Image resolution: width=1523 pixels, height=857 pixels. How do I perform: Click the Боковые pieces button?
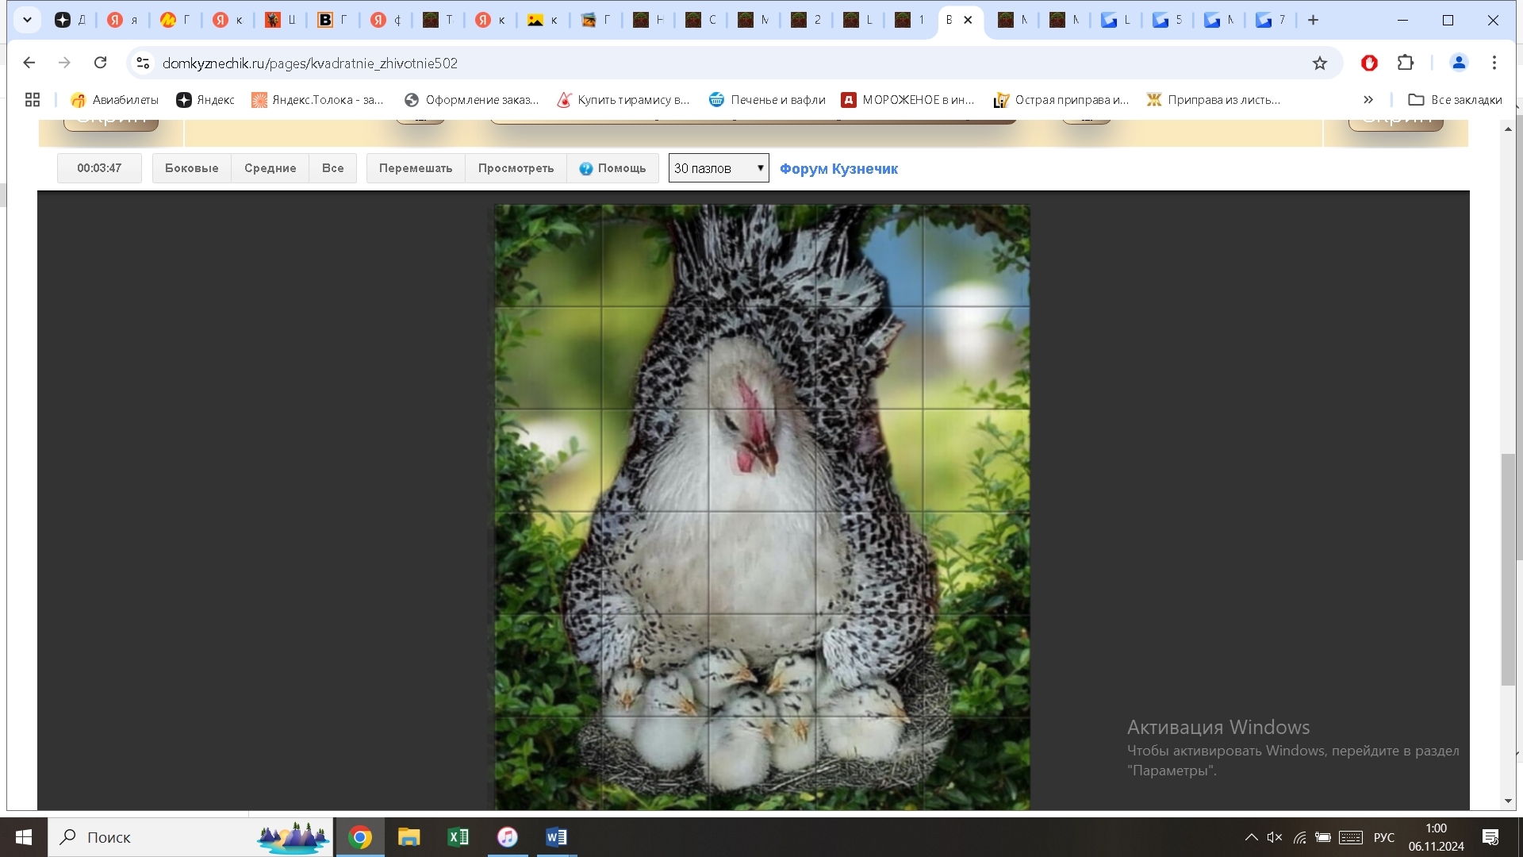click(191, 168)
